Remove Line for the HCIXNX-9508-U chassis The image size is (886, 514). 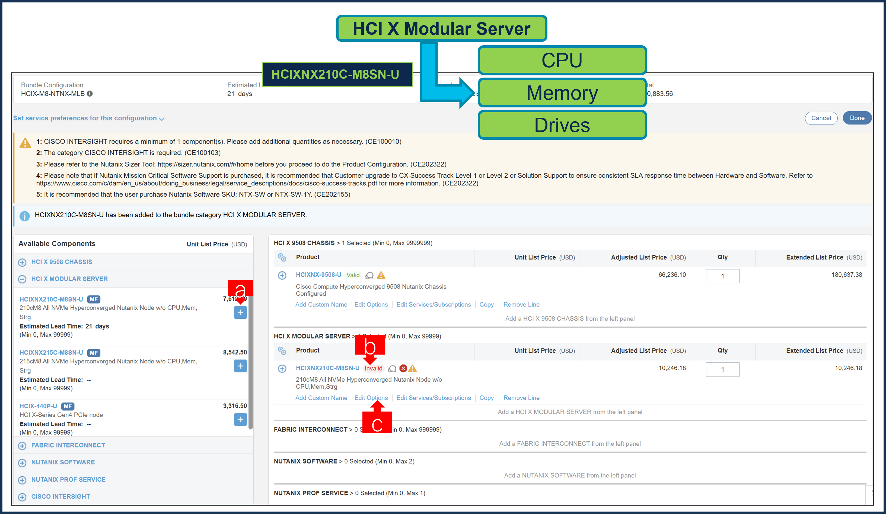point(521,304)
